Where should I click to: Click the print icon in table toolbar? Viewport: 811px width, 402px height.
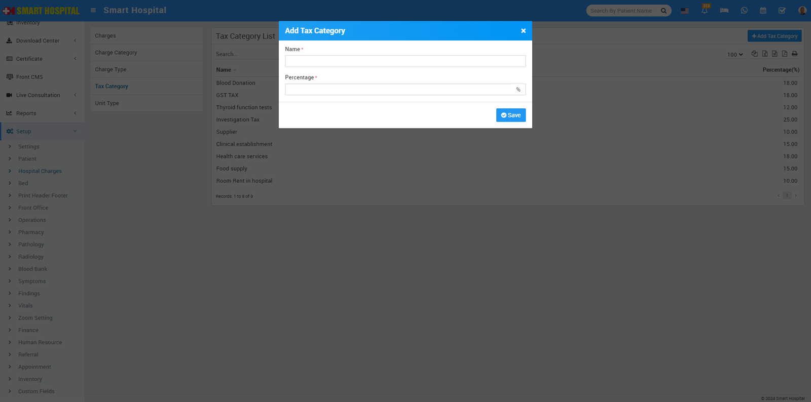point(794,54)
